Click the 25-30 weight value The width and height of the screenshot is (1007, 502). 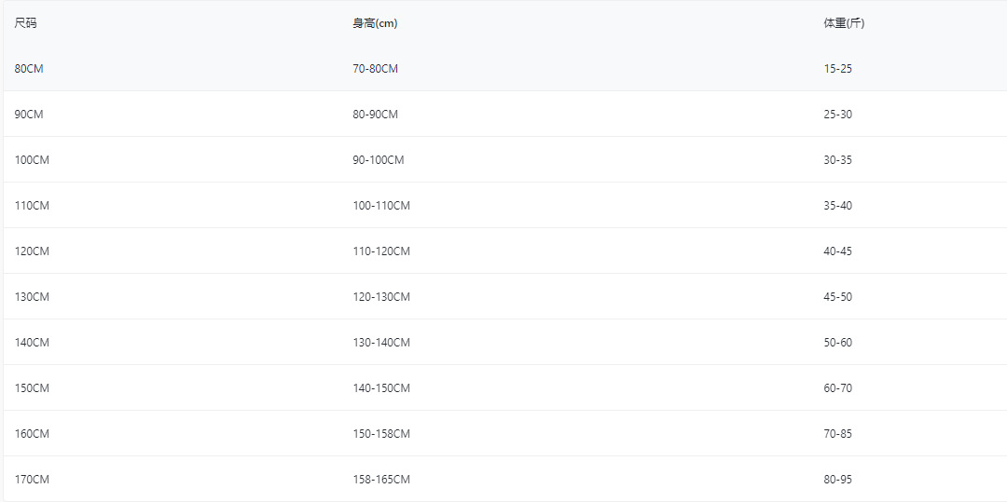pos(837,115)
